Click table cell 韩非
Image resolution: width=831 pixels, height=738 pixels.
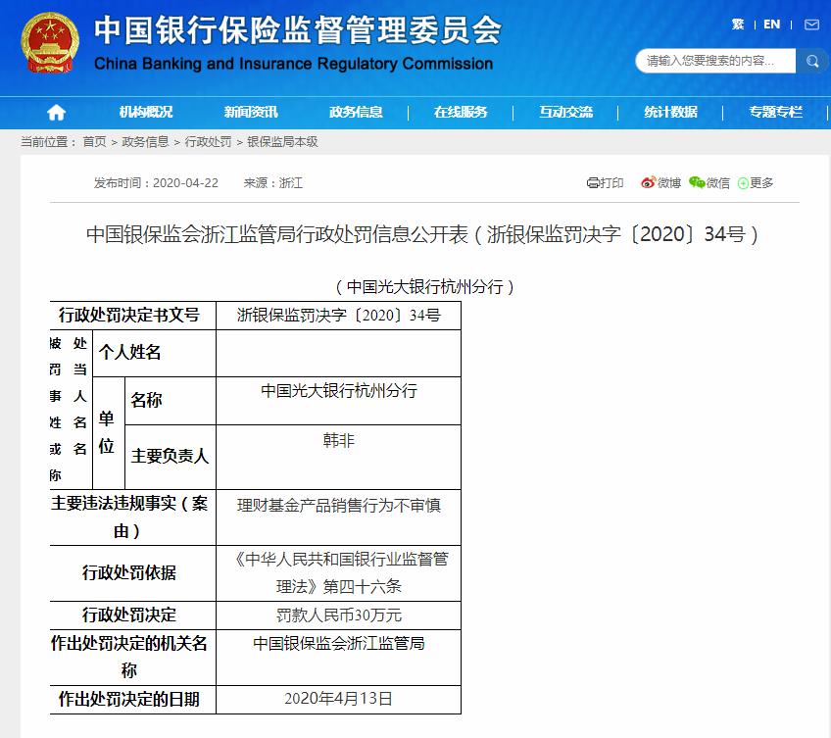[x=339, y=457]
